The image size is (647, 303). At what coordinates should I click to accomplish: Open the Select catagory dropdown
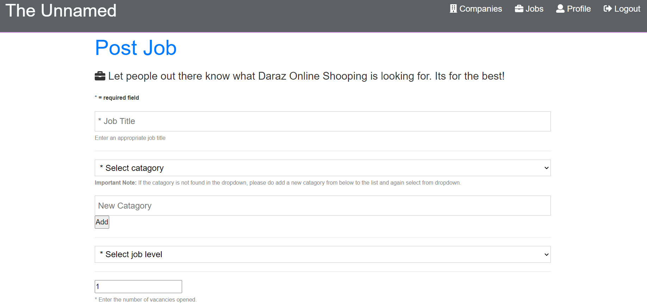pos(323,168)
